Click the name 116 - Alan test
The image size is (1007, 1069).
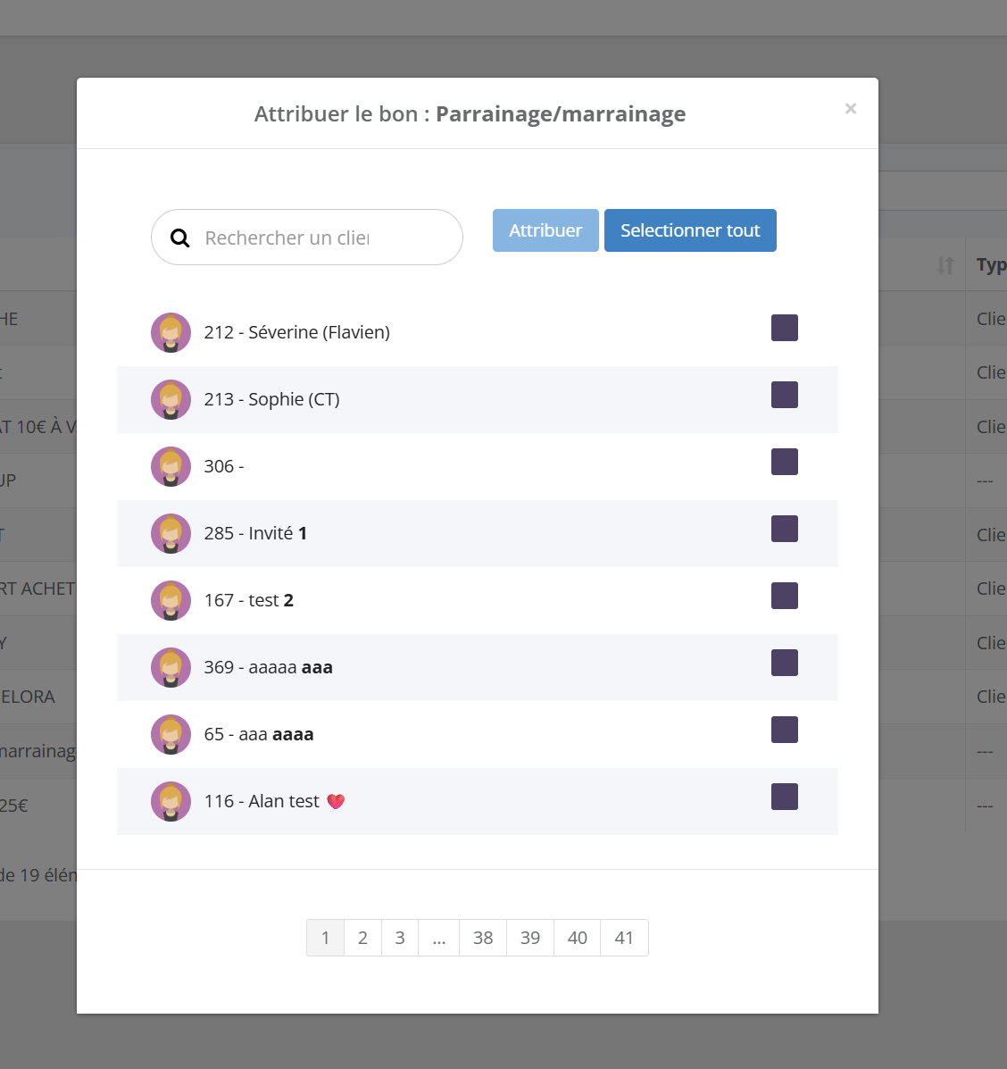click(x=262, y=801)
